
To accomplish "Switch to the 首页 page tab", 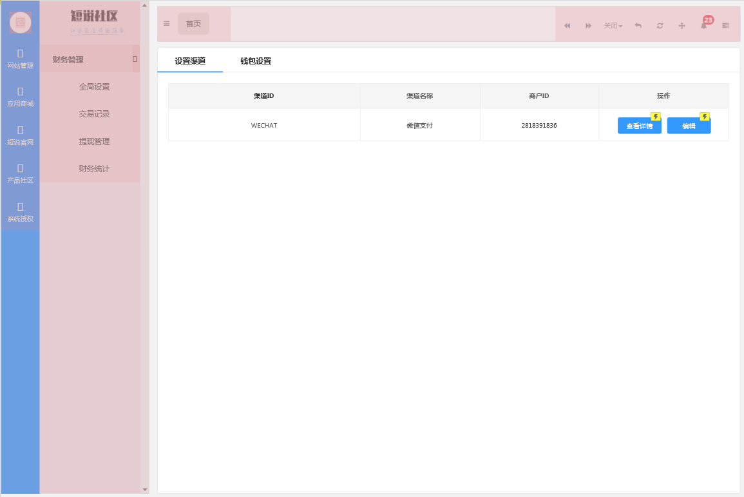I will click(x=193, y=24).
